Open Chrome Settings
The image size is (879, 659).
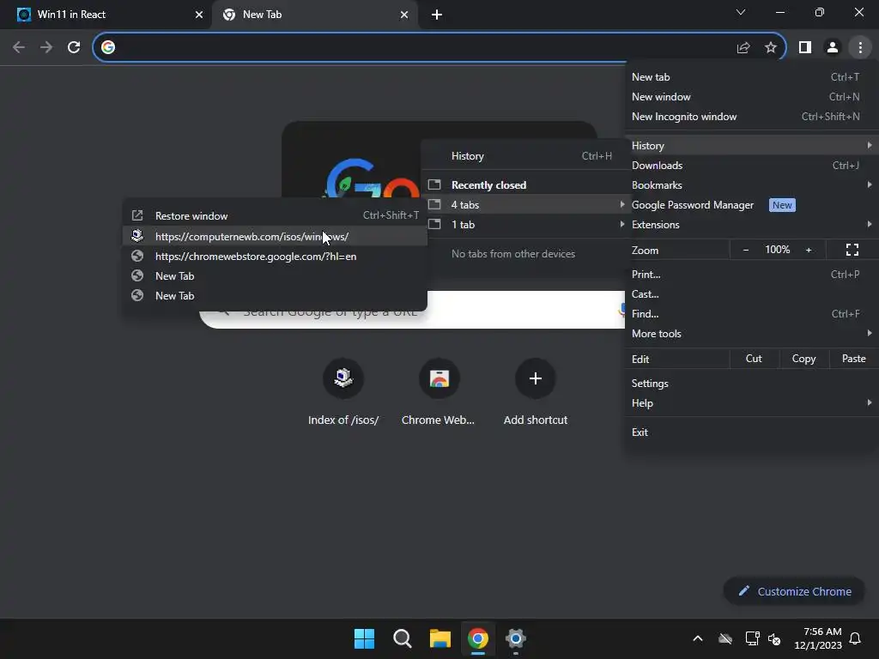pos(750,384)
